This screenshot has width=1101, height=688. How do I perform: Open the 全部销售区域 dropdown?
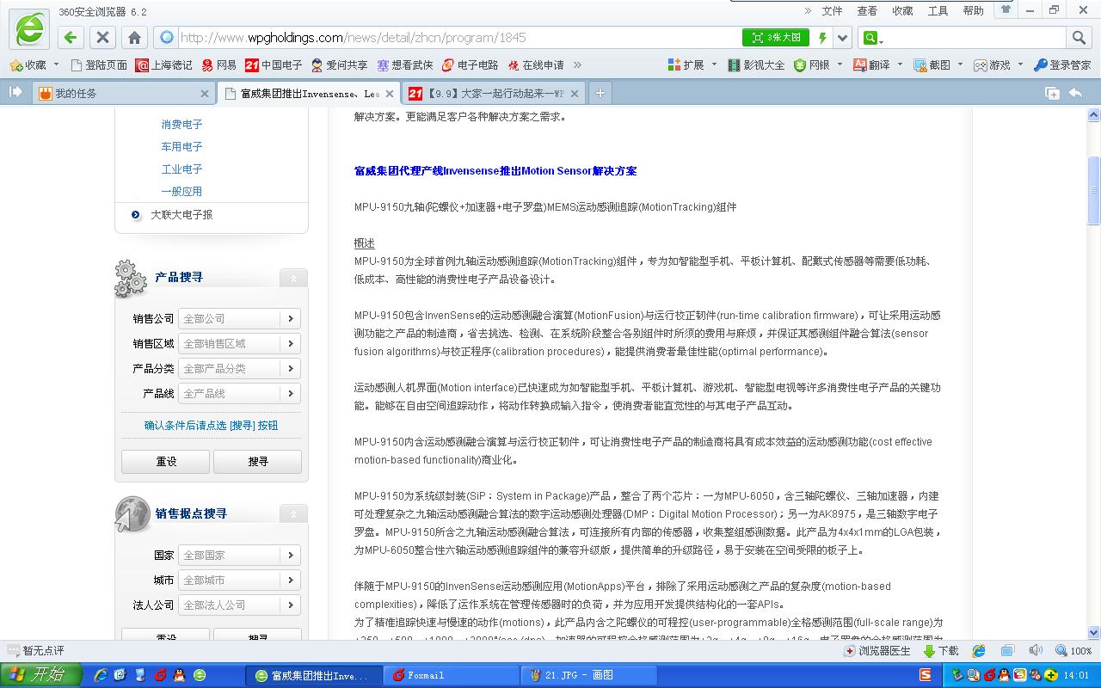tap(239, 343)
